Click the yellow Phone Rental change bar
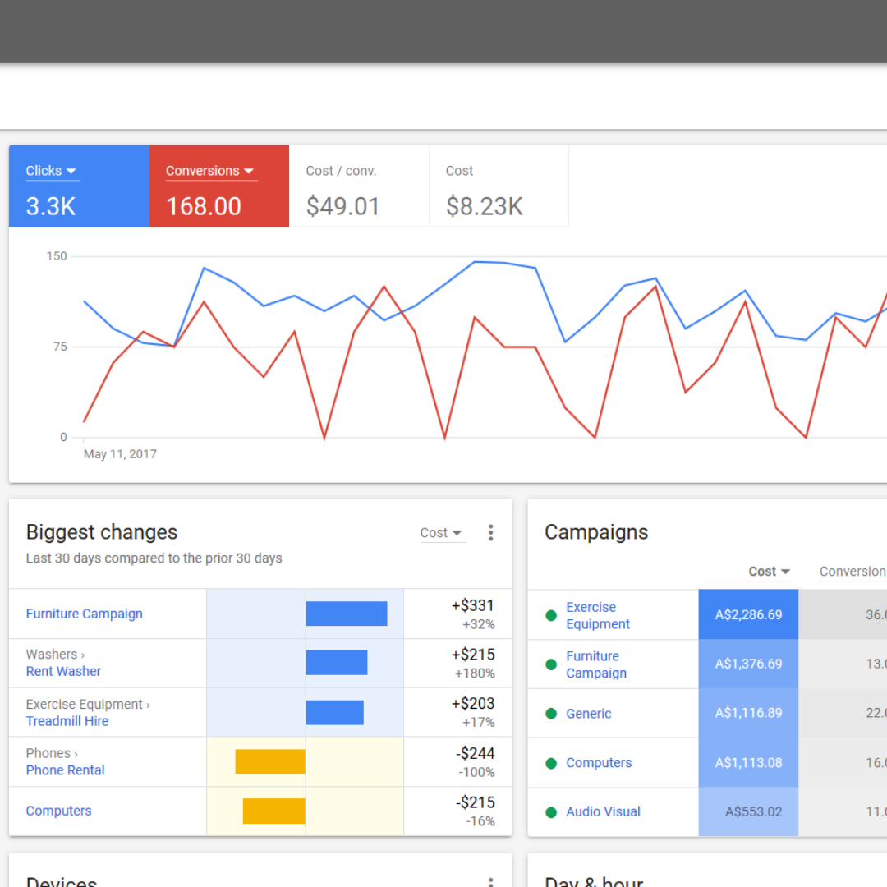887x887 pixels. tap(270, 761)
